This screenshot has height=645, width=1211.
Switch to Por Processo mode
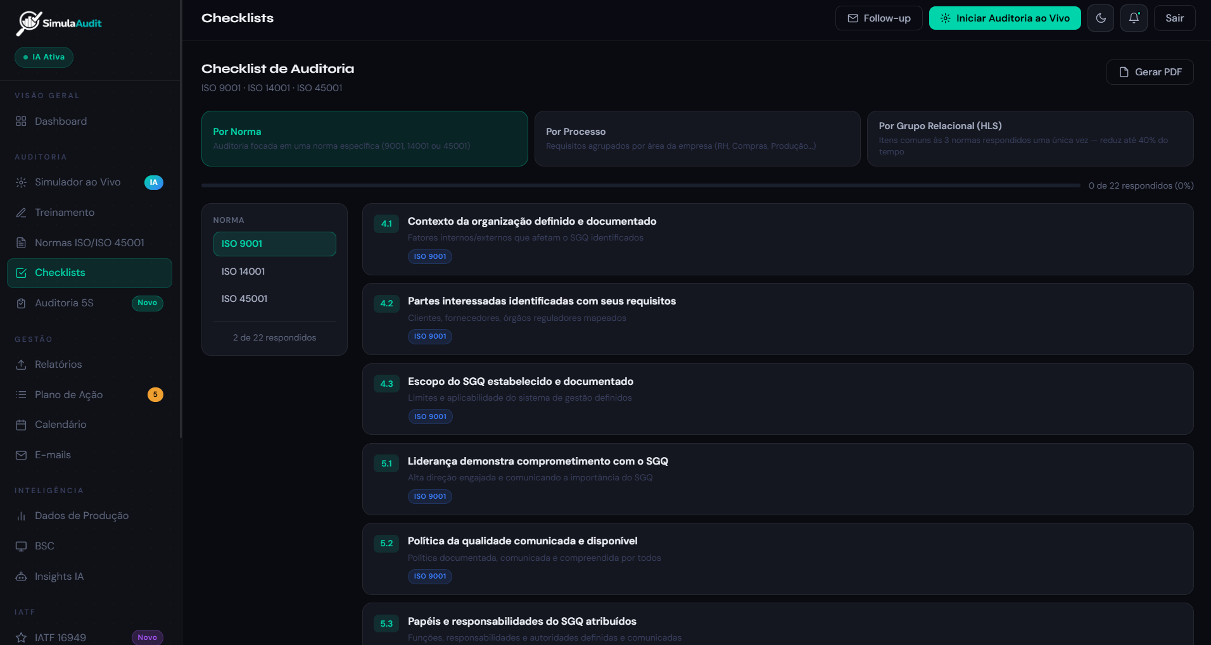(697, 139)
